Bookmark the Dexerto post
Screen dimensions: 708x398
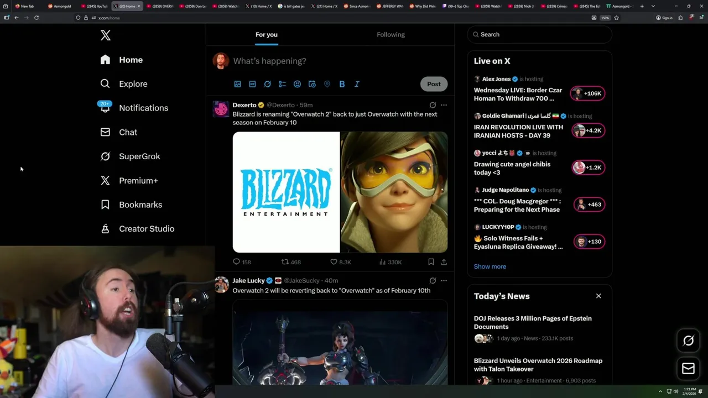(x=431, y=262)
